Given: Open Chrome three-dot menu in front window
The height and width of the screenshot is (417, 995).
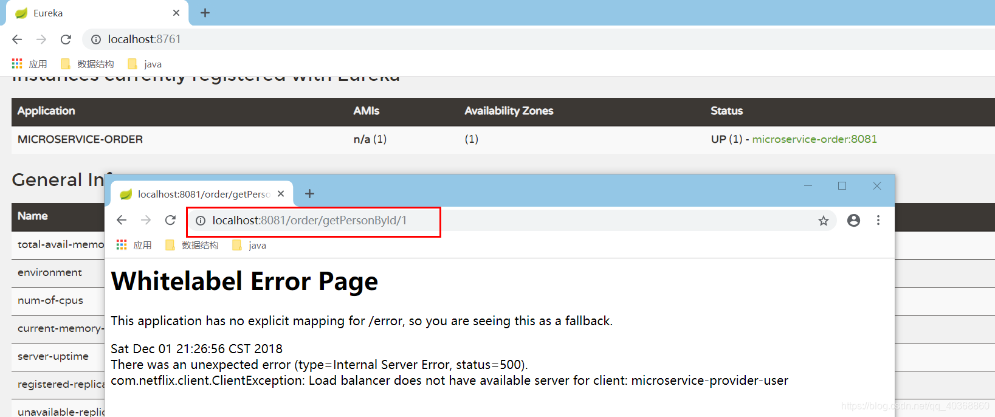Looking at the screenshot, I should tap(878, 220).
